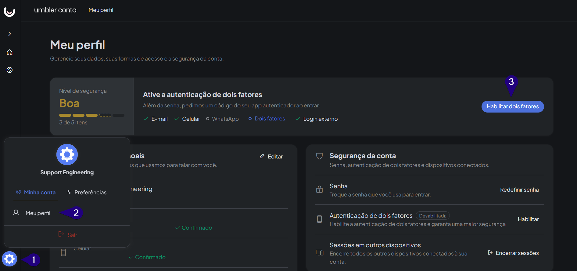Viewport: 577px width, 271px height.
Task: Expand the sidebar with the chevron arrow
Action: coord(9,34)
